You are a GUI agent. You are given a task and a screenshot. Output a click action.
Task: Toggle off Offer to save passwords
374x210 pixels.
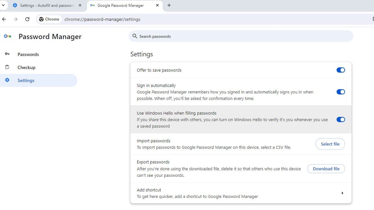pos(341,70)
